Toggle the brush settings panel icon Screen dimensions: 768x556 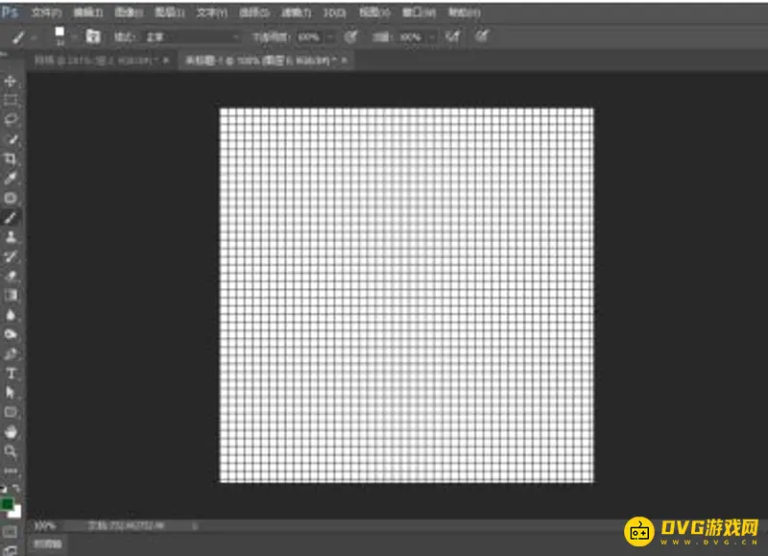[93, 36]
